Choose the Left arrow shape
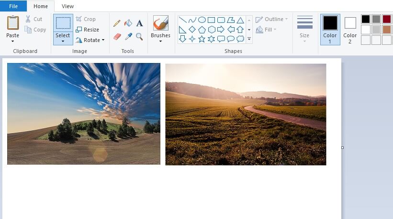Image resolution: width=393 pixels, height=219 pixels. point(231,30)
